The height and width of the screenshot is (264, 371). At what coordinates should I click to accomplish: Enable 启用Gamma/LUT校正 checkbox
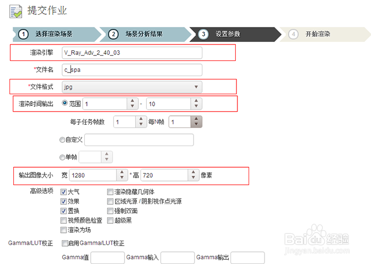point(65,243)
